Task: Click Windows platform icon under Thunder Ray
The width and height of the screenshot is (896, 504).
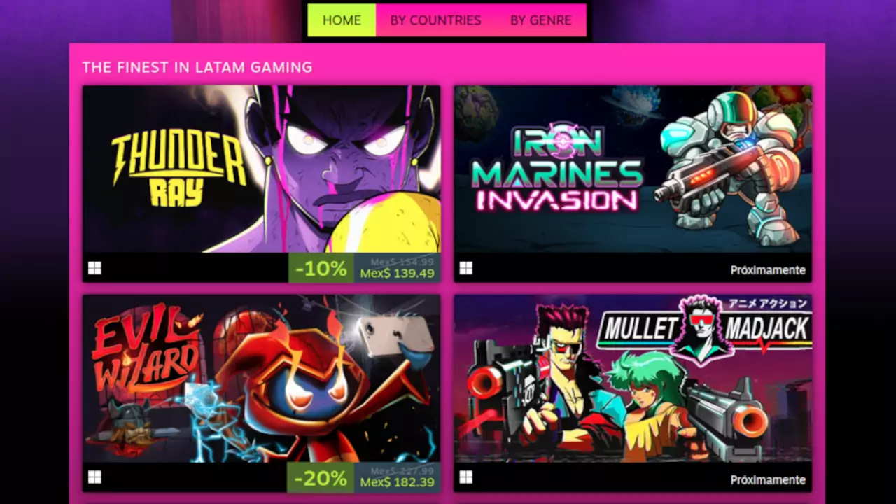Action: pyautogui.click(x=94, y=268)
